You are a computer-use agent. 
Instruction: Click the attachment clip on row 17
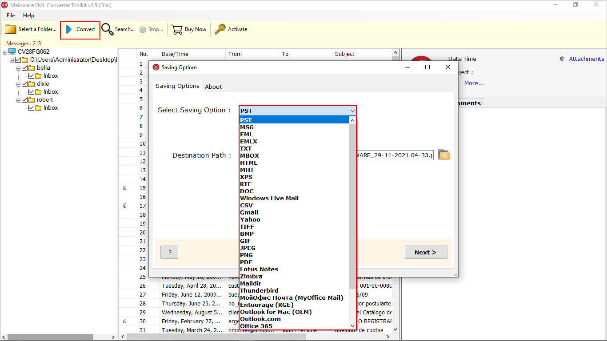(x=125, y=206)
